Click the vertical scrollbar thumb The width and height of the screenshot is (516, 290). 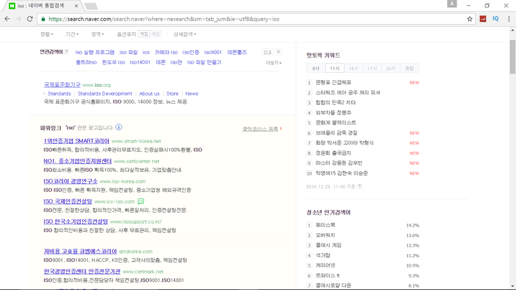[x=513, y=57]
